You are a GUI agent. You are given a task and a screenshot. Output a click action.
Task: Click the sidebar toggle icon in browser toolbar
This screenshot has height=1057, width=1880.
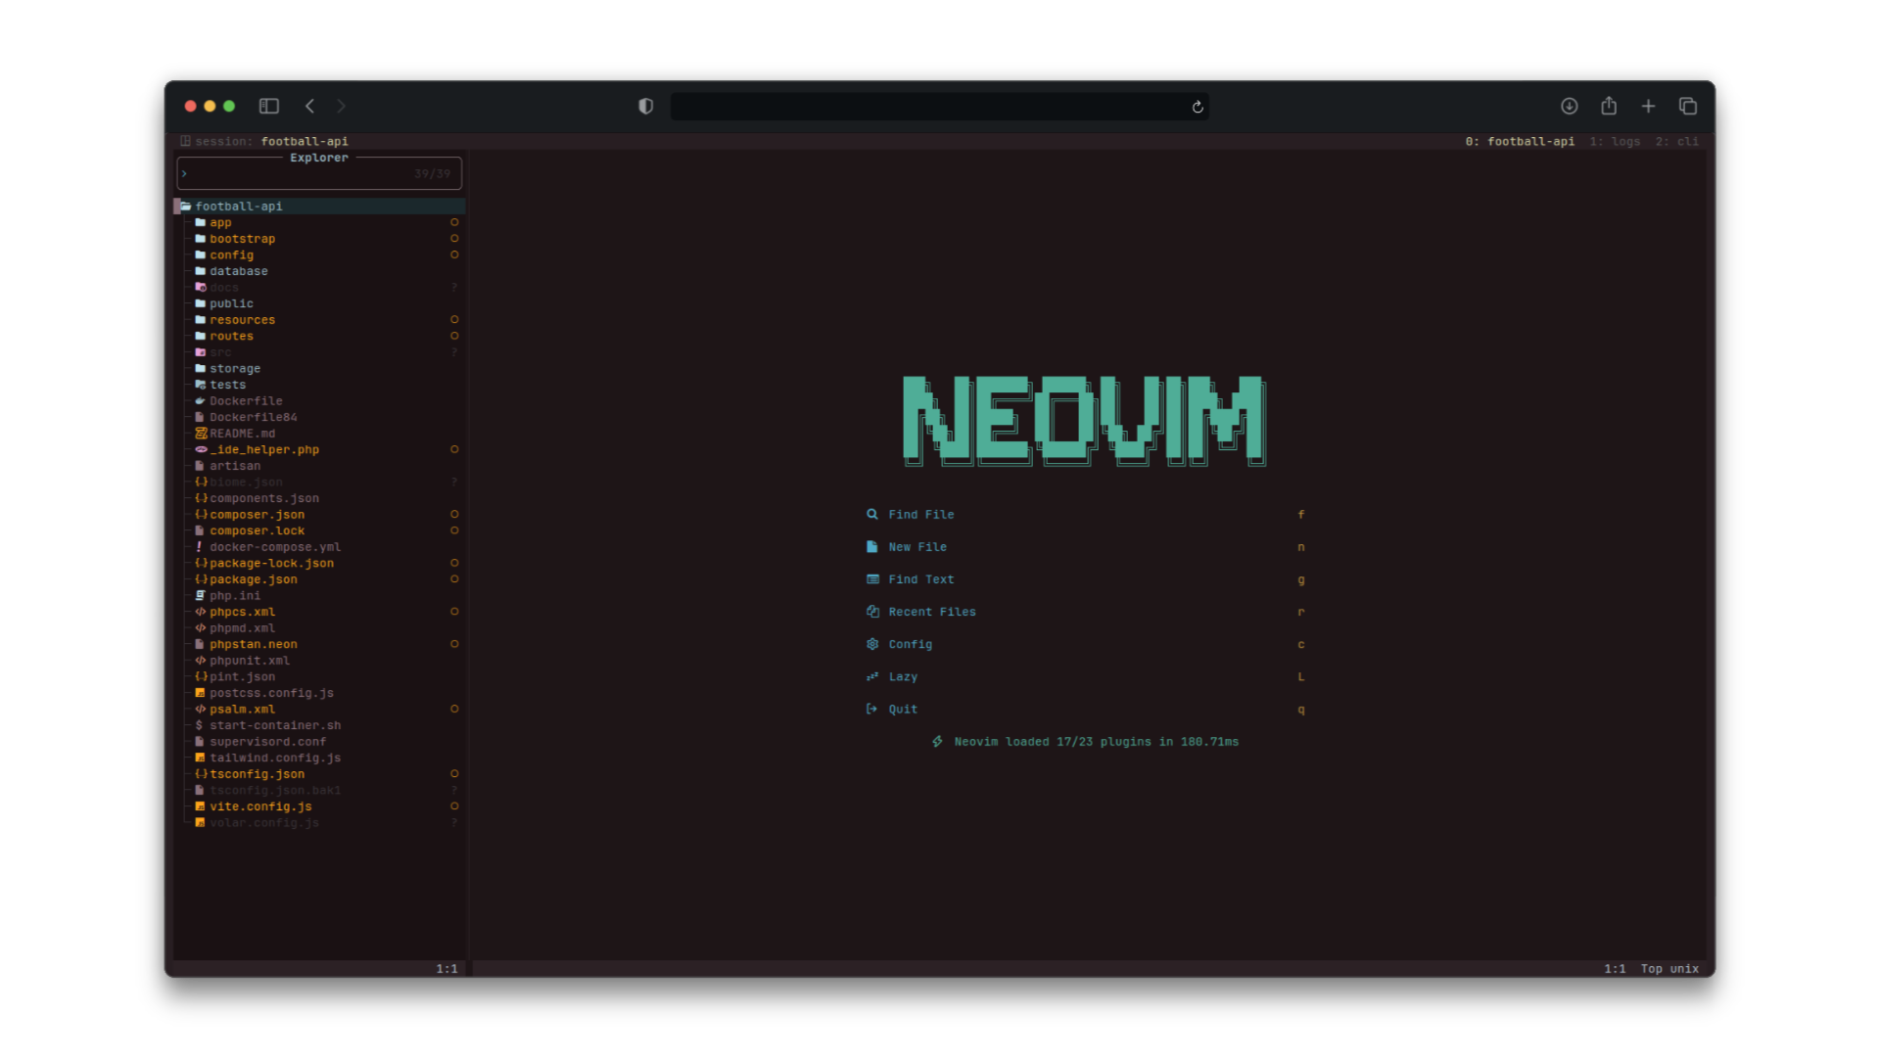click(x=268, y=106)
